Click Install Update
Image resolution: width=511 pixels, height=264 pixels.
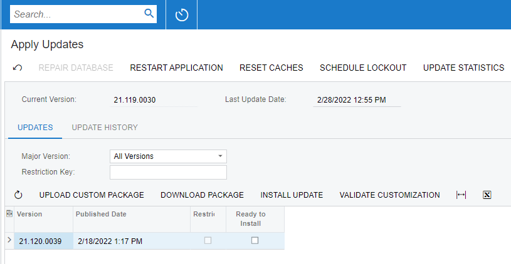pos(292,195)
